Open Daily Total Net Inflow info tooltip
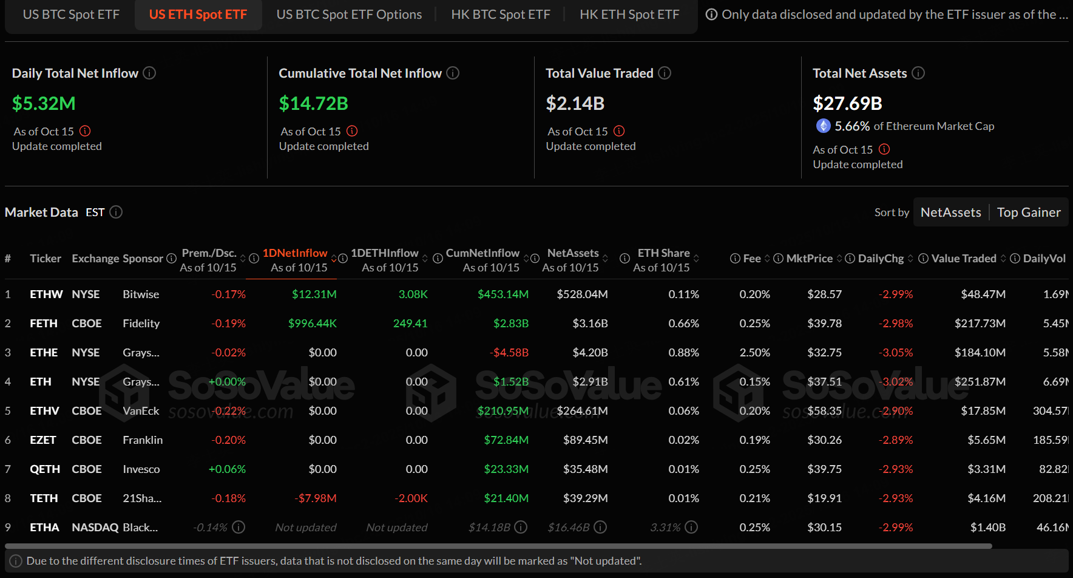The width and height of the screenshot is (1073, 578). click(149, 73)
